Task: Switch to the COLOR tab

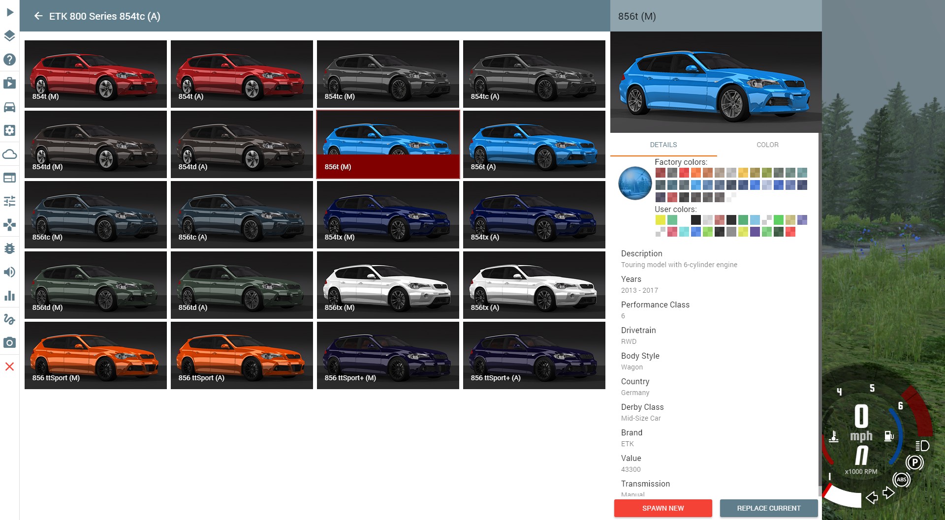Action: click(767, 145)
